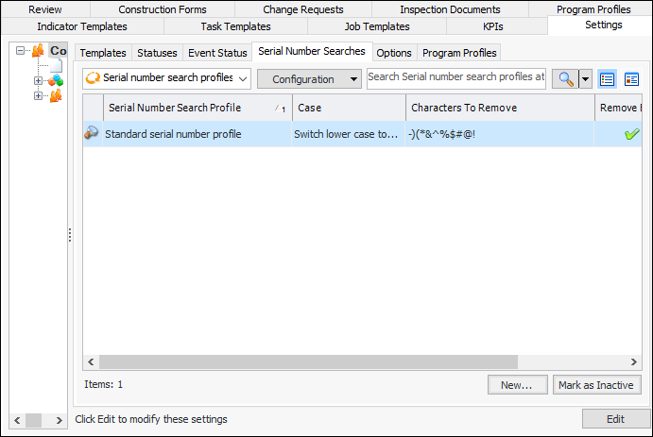The width and height of the screenshot is (653, 437).
Task: Open the Job Templates tab
Action: click(377, 26)
